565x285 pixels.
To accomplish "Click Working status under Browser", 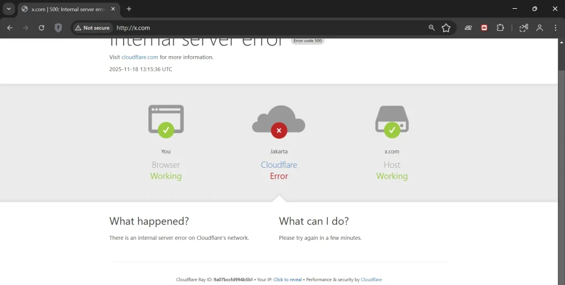I will [x=166, y=176].
